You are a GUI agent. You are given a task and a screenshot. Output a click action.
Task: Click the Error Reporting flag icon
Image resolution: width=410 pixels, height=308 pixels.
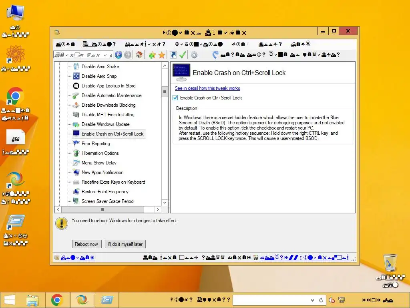coord(76,144)
